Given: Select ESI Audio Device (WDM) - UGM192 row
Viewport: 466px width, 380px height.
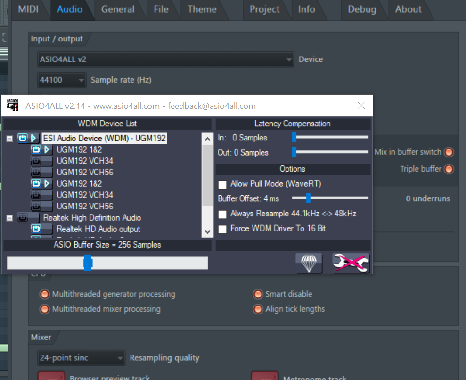Looking at the screenshot, I should pyautogui.click(x=104, y=138).
